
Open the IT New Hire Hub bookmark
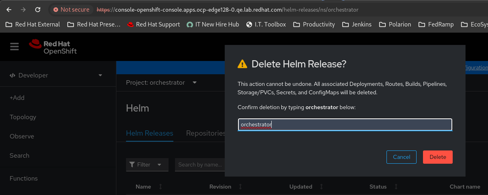tap(213, 24)
